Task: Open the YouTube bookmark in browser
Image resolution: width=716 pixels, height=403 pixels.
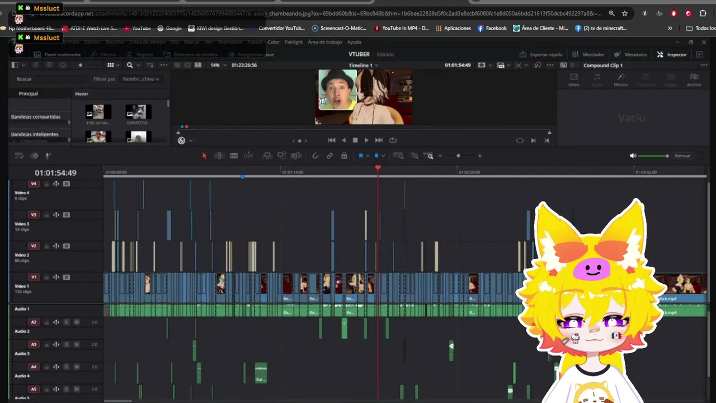Action: click(x=137, y=28)
